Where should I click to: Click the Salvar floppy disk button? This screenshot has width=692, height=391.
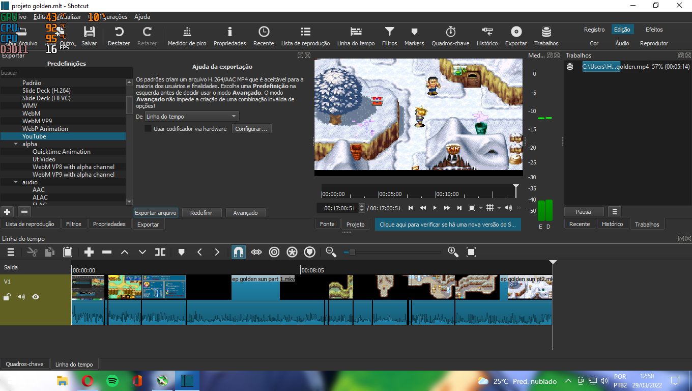click(89, 36)
